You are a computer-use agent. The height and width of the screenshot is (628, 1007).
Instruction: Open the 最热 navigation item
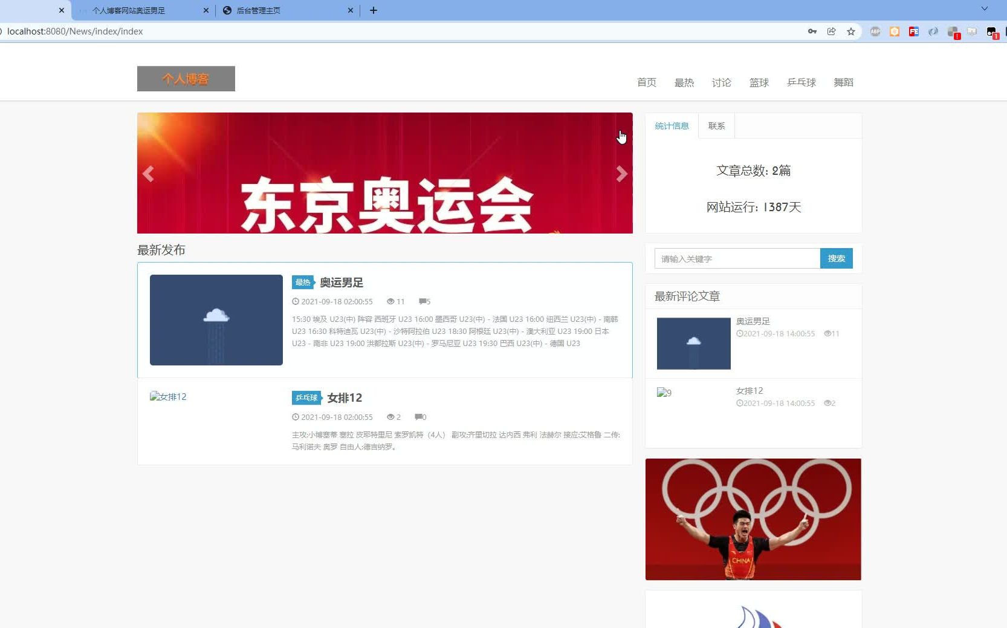684,82
